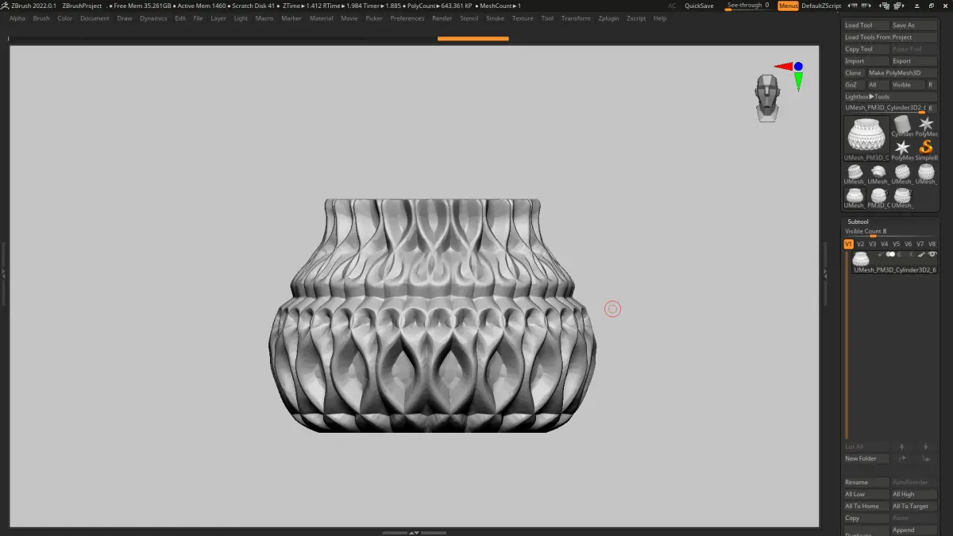Select visibility set V2
953x536 pixels.
(861, 244)
